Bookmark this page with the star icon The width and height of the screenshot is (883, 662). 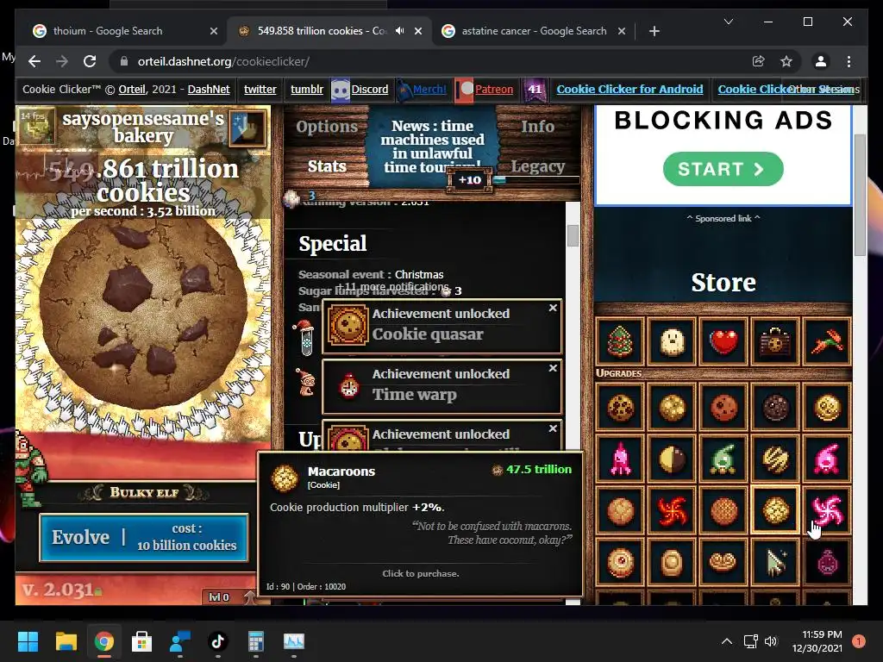click(x=786, y=61)
